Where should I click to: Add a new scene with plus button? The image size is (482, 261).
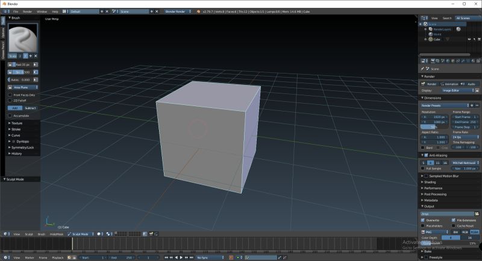pyautogui.click(x=152, y=11)
